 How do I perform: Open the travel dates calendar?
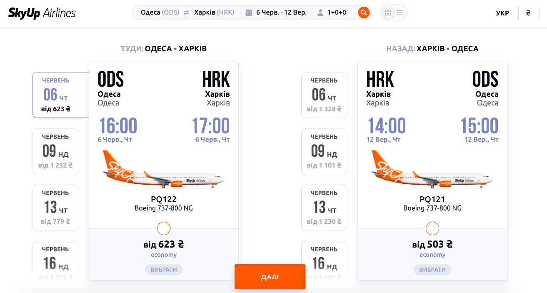pyautogui.click(x=277, y=13)
